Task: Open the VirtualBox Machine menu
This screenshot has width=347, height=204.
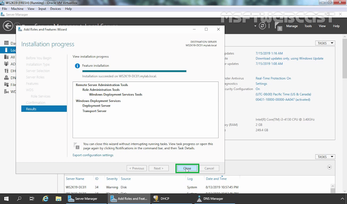Action: point(17,8)
